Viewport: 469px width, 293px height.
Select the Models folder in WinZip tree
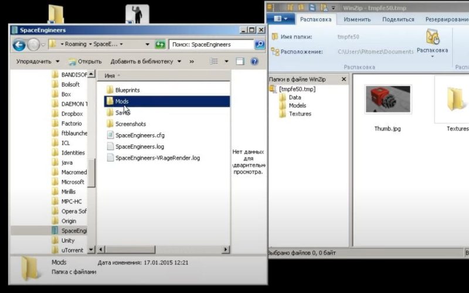click(x=297, y=105)
